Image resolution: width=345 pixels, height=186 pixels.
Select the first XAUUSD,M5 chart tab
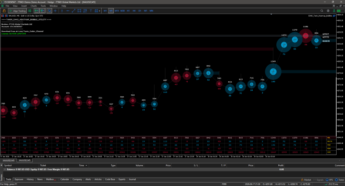(8, 160)
